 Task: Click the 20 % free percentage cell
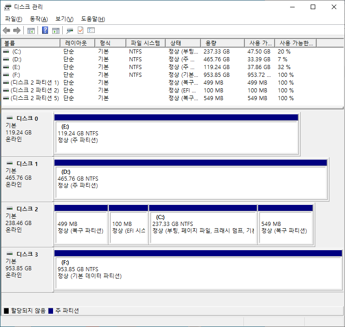click(284, 52)
